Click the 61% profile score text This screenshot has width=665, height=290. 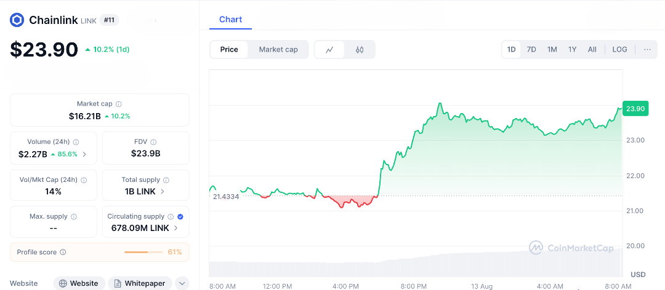click(175, 253)
